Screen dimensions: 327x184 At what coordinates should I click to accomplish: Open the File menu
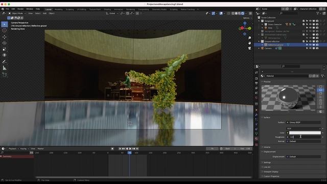[x=7, y=9]
